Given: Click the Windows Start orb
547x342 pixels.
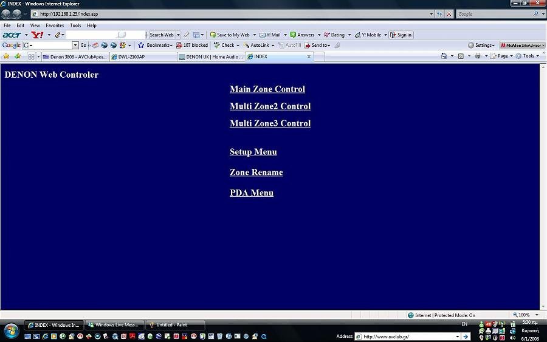Looking at the screenshot, I should point(11,330).
